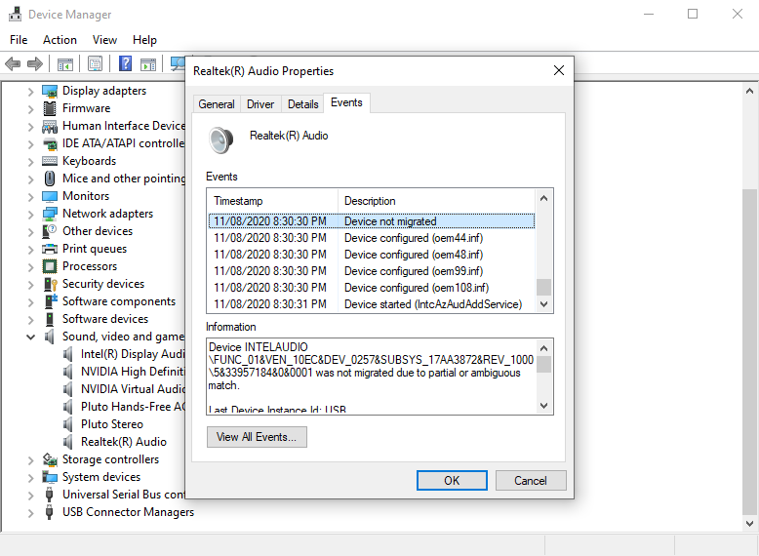
Task: Select the Security devices icon
Action: (51, 284)
